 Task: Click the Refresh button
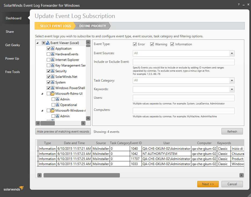232,132
